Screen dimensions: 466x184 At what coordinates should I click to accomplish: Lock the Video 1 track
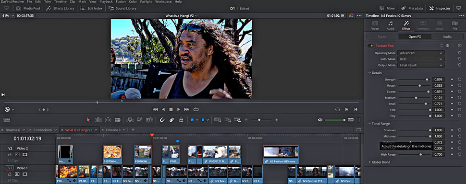pyautogui.click(x=10, y=174)
